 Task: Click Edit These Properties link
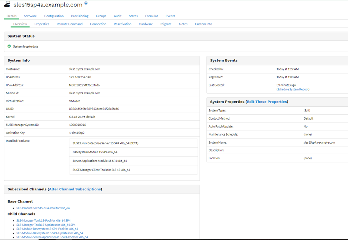267,102
